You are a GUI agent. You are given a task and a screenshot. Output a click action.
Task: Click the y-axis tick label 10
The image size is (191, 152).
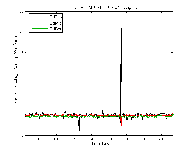point(21,73)
